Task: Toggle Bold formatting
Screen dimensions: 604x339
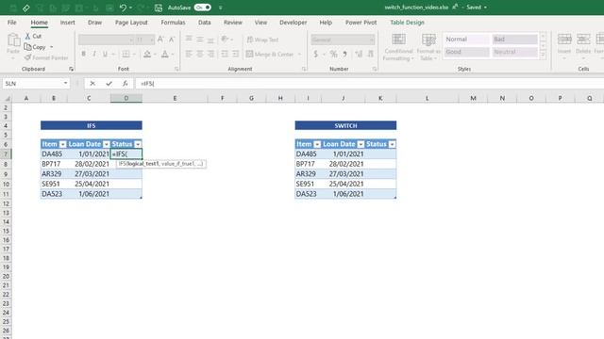Action: (x=84, y=55)
